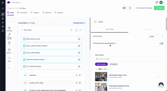167x91 pixels.
Task: Click lightbulb icon on Location of CIL Step
Action: coord(76,83)
